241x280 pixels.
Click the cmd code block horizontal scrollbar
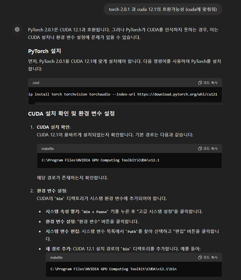pos(128,103)
